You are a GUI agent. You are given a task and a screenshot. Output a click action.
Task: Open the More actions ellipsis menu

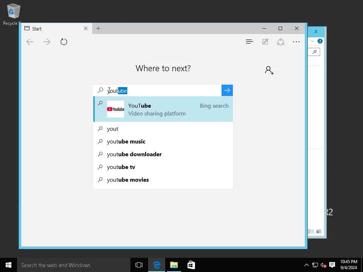point(296,42)
